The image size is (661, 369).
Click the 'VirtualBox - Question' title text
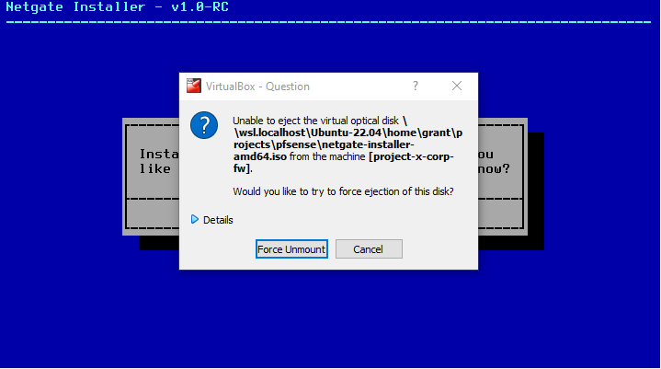(x=257, y=86)
